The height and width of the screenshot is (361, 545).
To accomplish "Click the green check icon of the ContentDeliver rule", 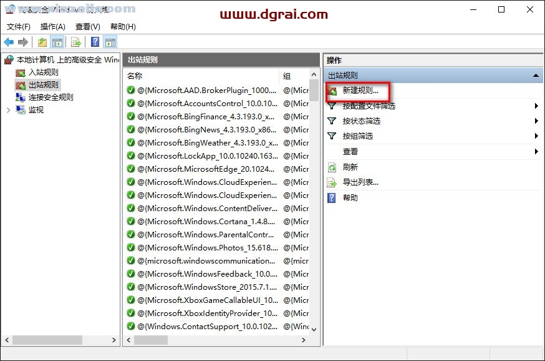I will [x=131, y=208].
